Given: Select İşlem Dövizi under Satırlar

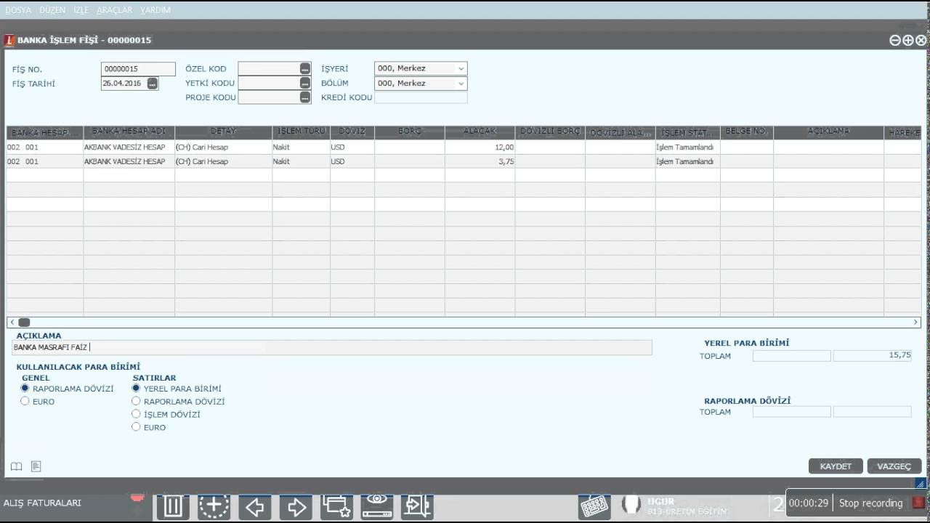Looking at the screenshot, I should point(136,414).
